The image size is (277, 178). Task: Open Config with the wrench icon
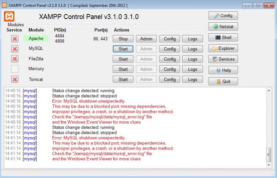[x=223, y=16]
